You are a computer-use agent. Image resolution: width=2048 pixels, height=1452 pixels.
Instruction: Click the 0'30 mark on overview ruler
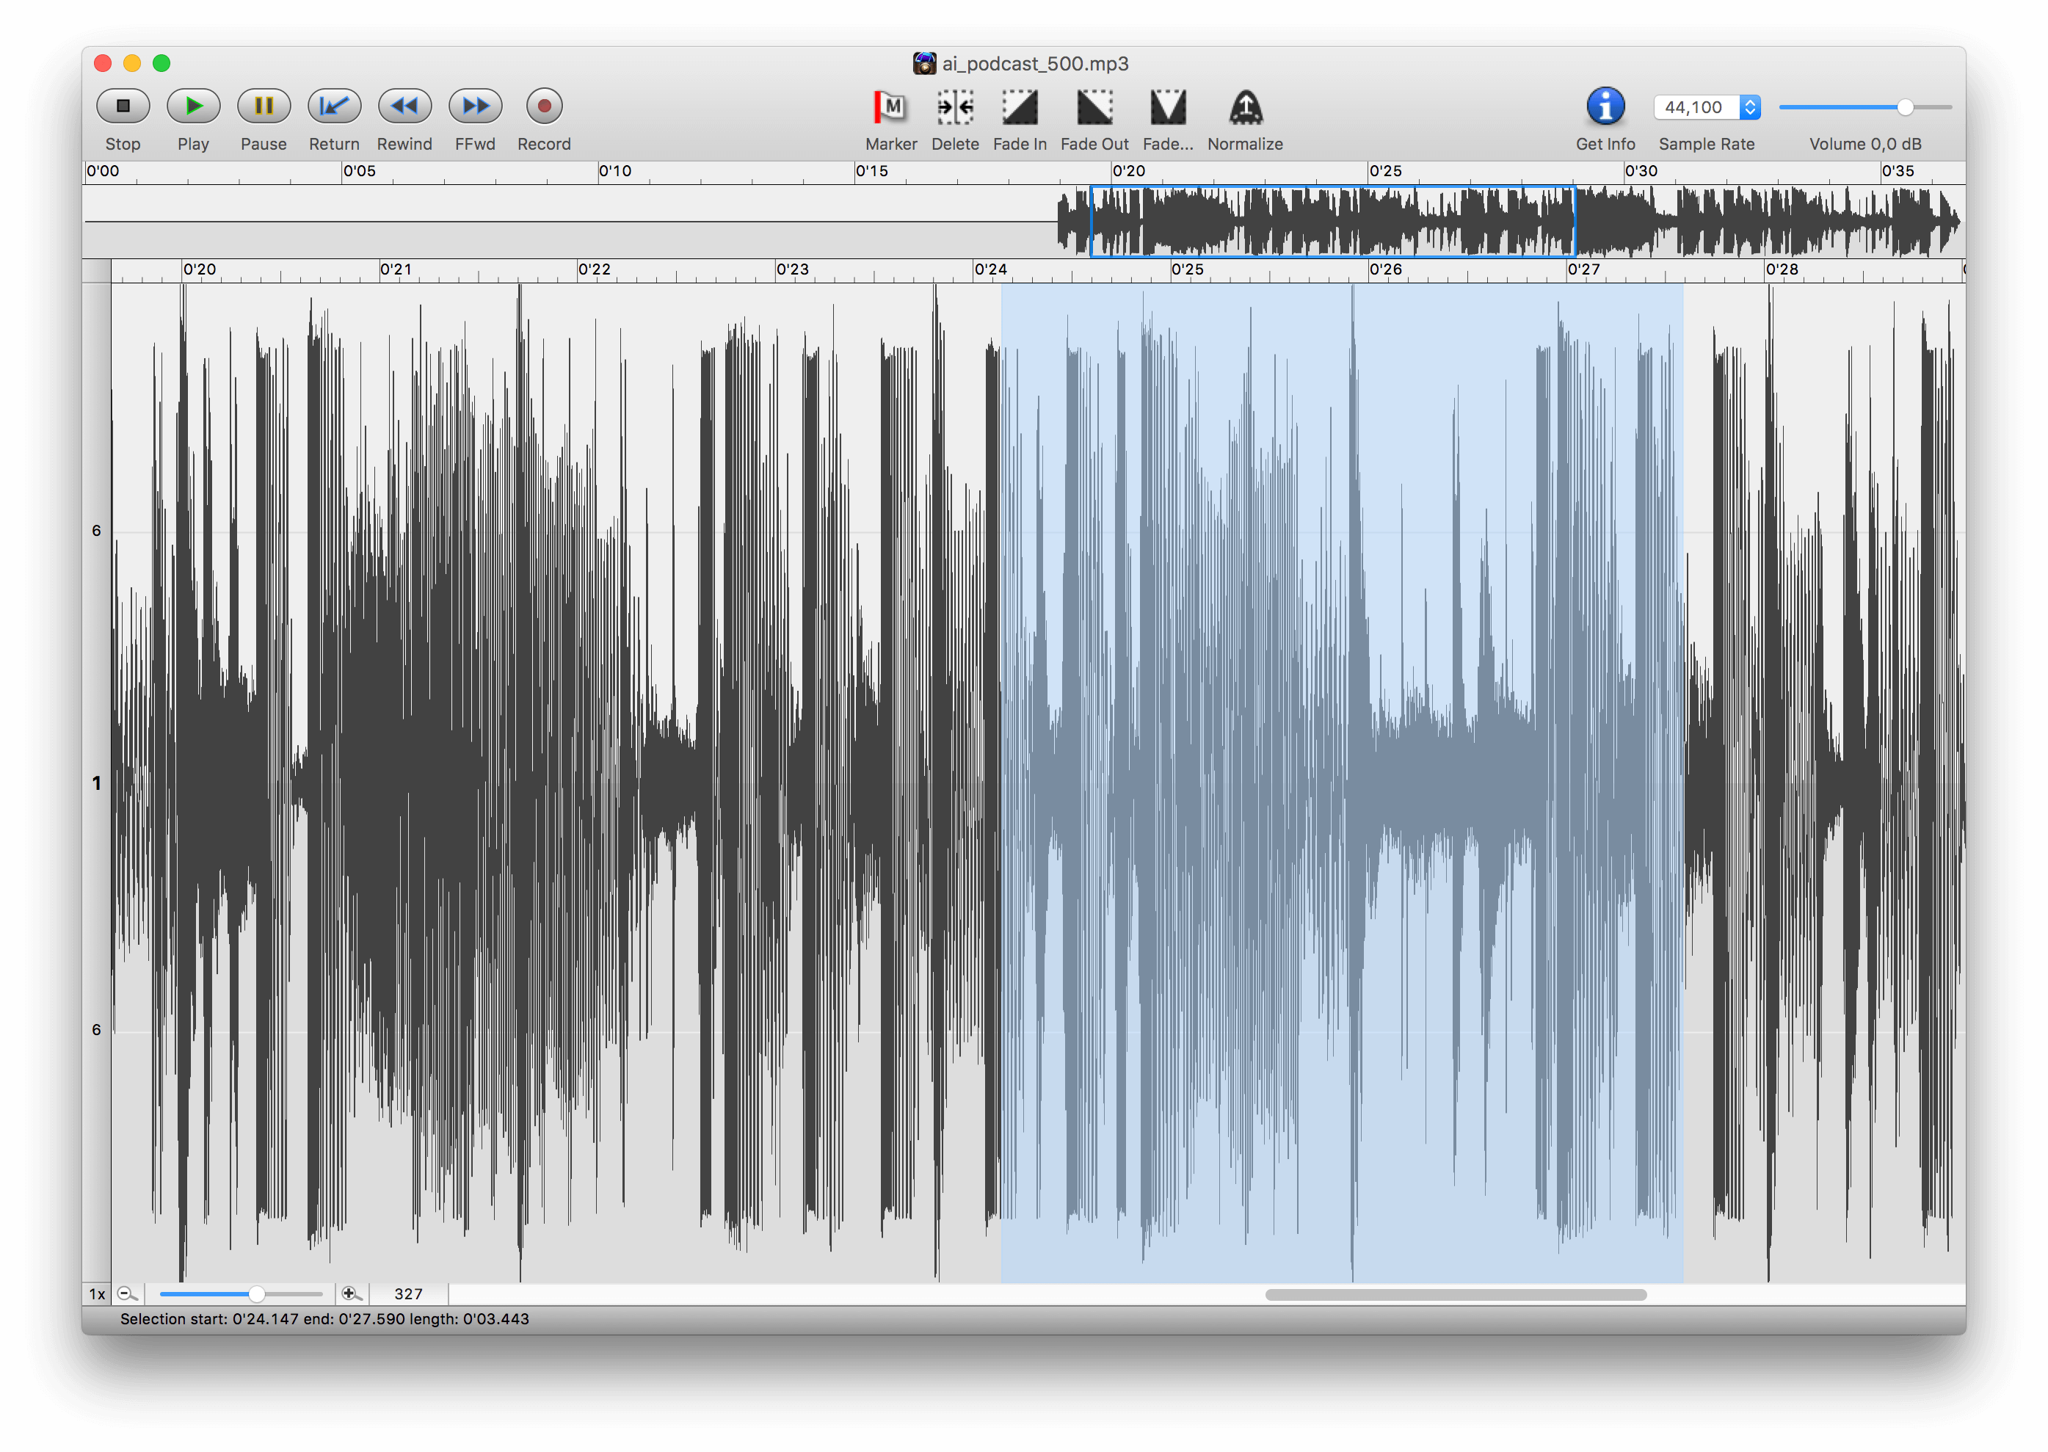(1641, 171)
